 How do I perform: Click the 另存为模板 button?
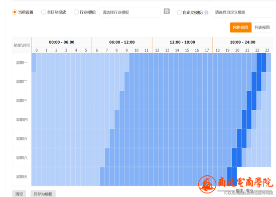pos(43,193)
